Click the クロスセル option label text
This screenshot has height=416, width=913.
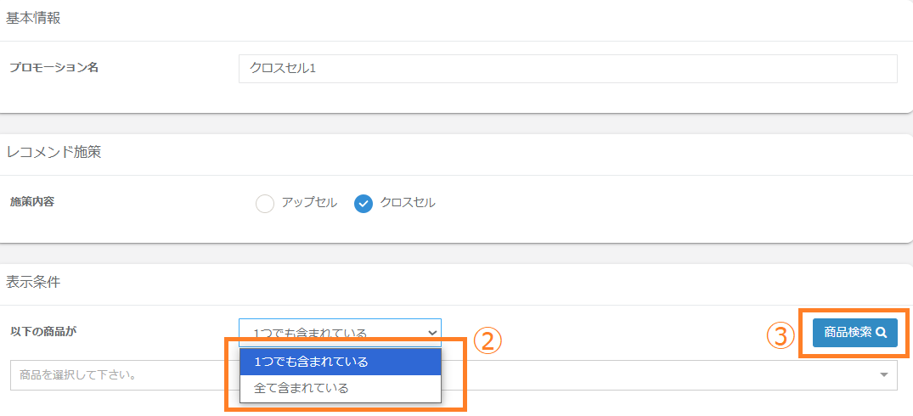(x=408, y=203)
